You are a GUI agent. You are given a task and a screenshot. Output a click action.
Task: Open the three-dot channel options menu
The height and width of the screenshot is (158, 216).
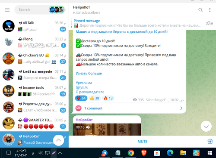pyautogui.click(x=210, y=10)
